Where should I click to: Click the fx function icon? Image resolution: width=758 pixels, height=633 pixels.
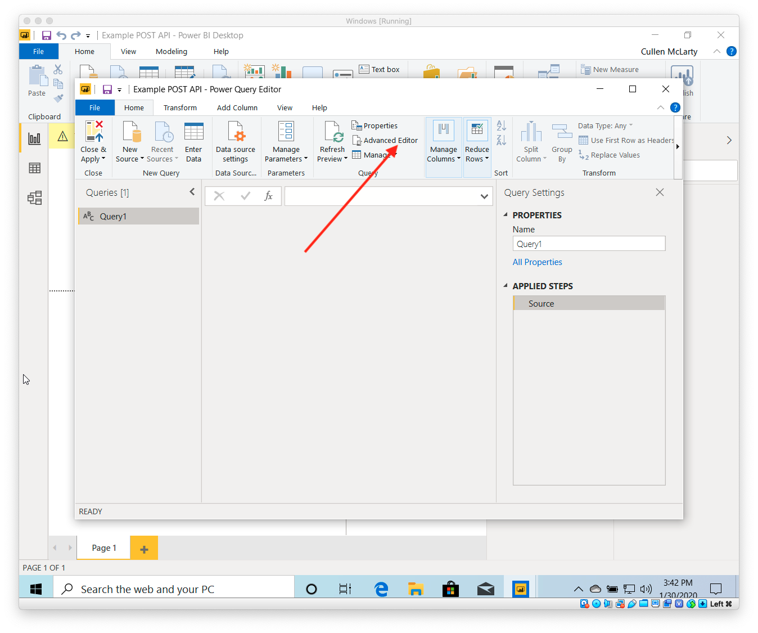point(269,196)
